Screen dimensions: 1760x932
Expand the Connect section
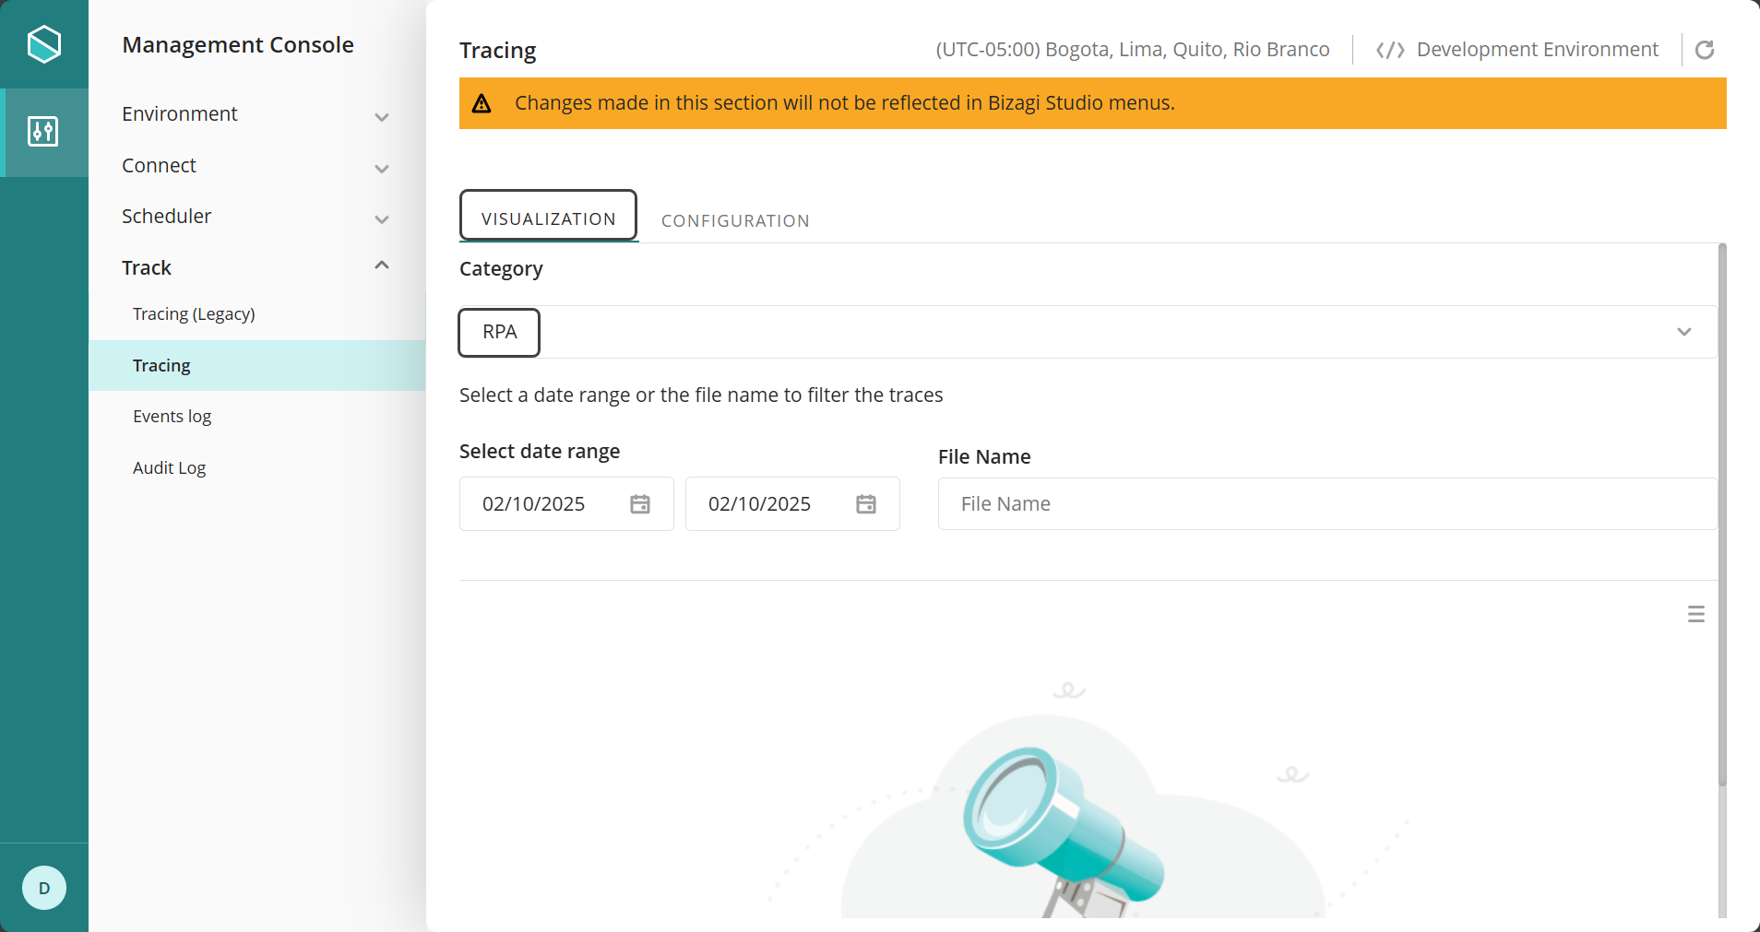(x=382, y=169)
